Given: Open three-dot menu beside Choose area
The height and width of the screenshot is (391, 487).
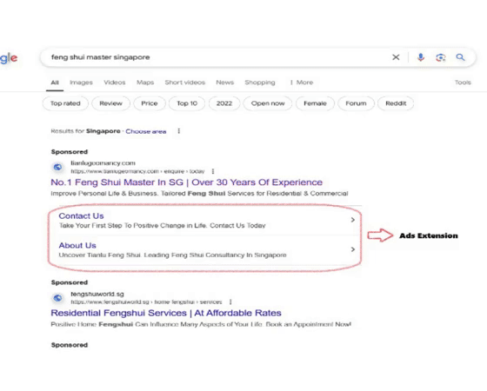Looking at the screenshot, I should [178, 131].
